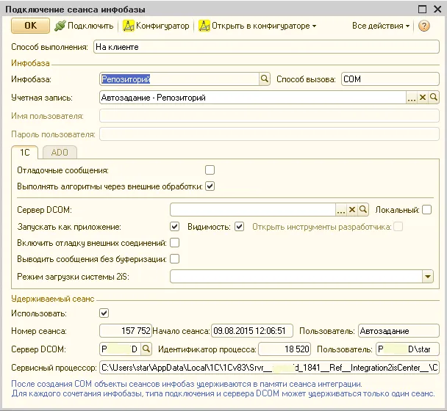Click the Подключить button

coord(84,26)
